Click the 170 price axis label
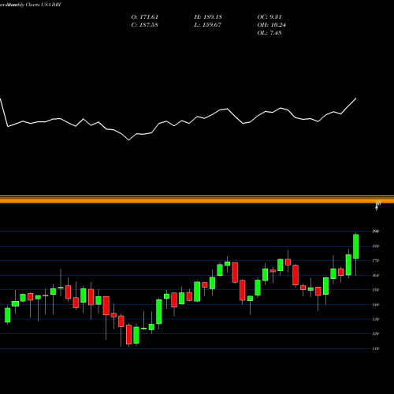Viewport: 394px width, 394px height. coord(376,261)
